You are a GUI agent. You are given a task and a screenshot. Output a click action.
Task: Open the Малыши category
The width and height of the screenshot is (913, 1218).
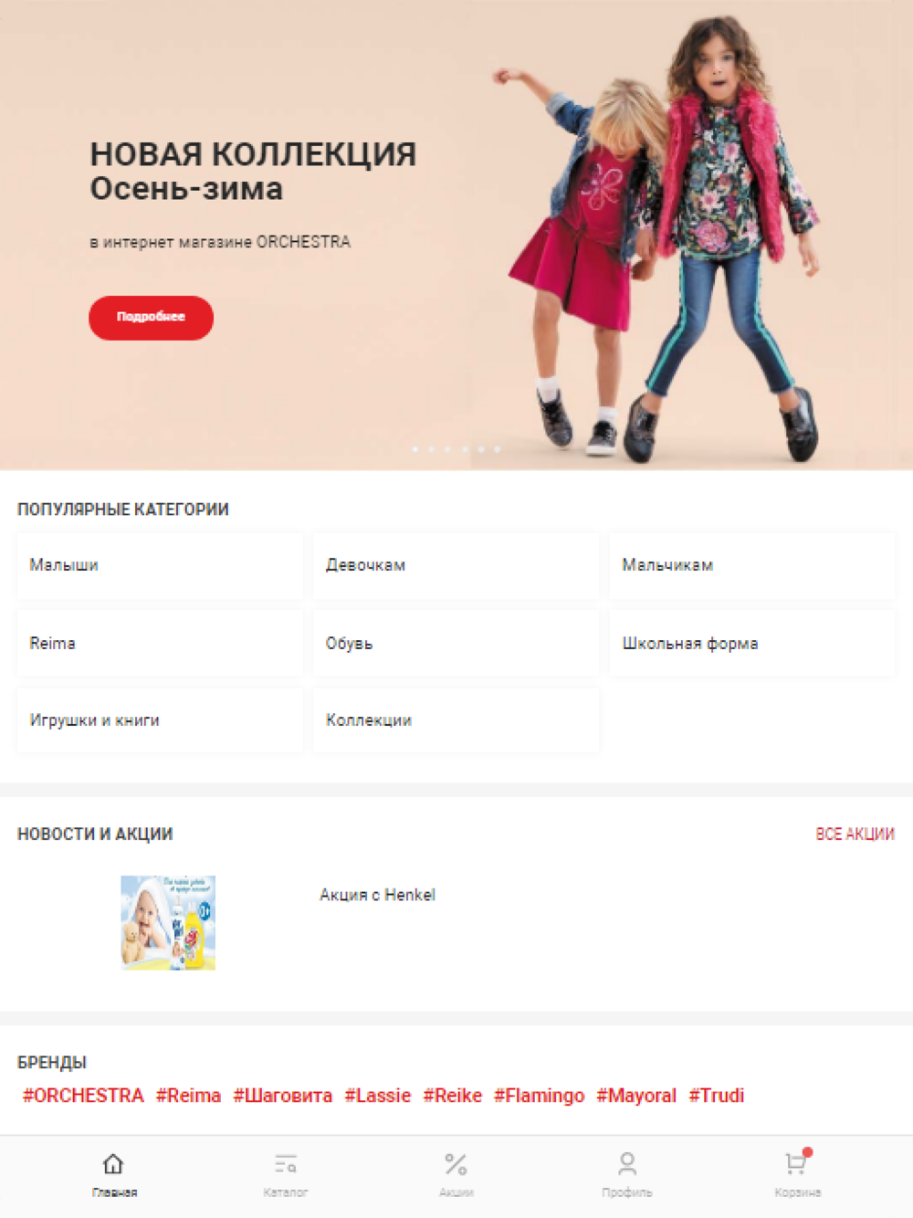[x=160, y=565]
